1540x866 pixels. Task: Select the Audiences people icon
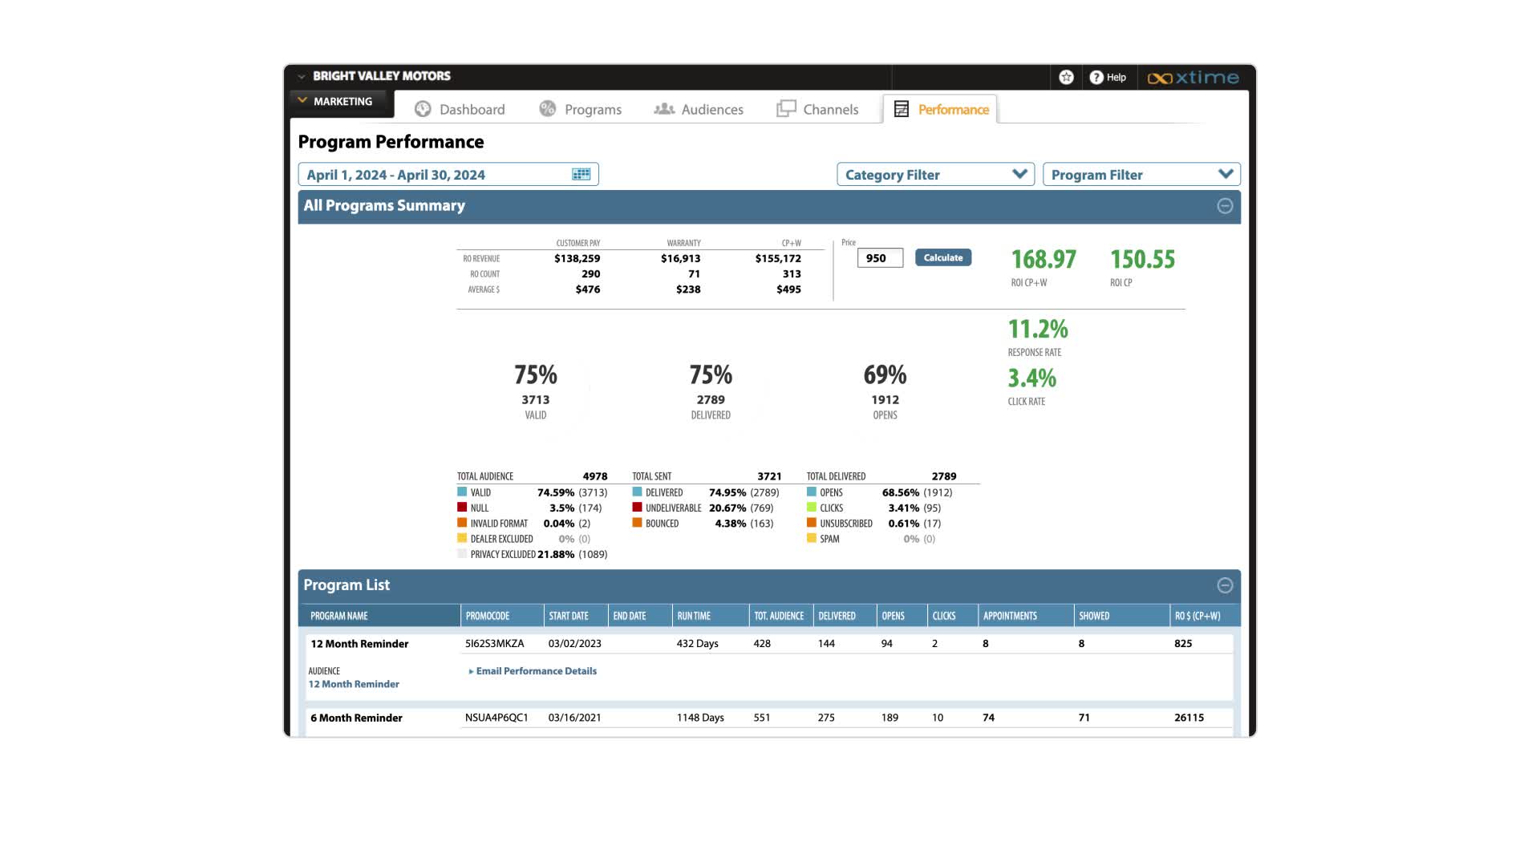tap(664, 108)
